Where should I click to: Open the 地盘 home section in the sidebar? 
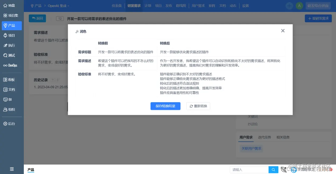pos(11,5)
